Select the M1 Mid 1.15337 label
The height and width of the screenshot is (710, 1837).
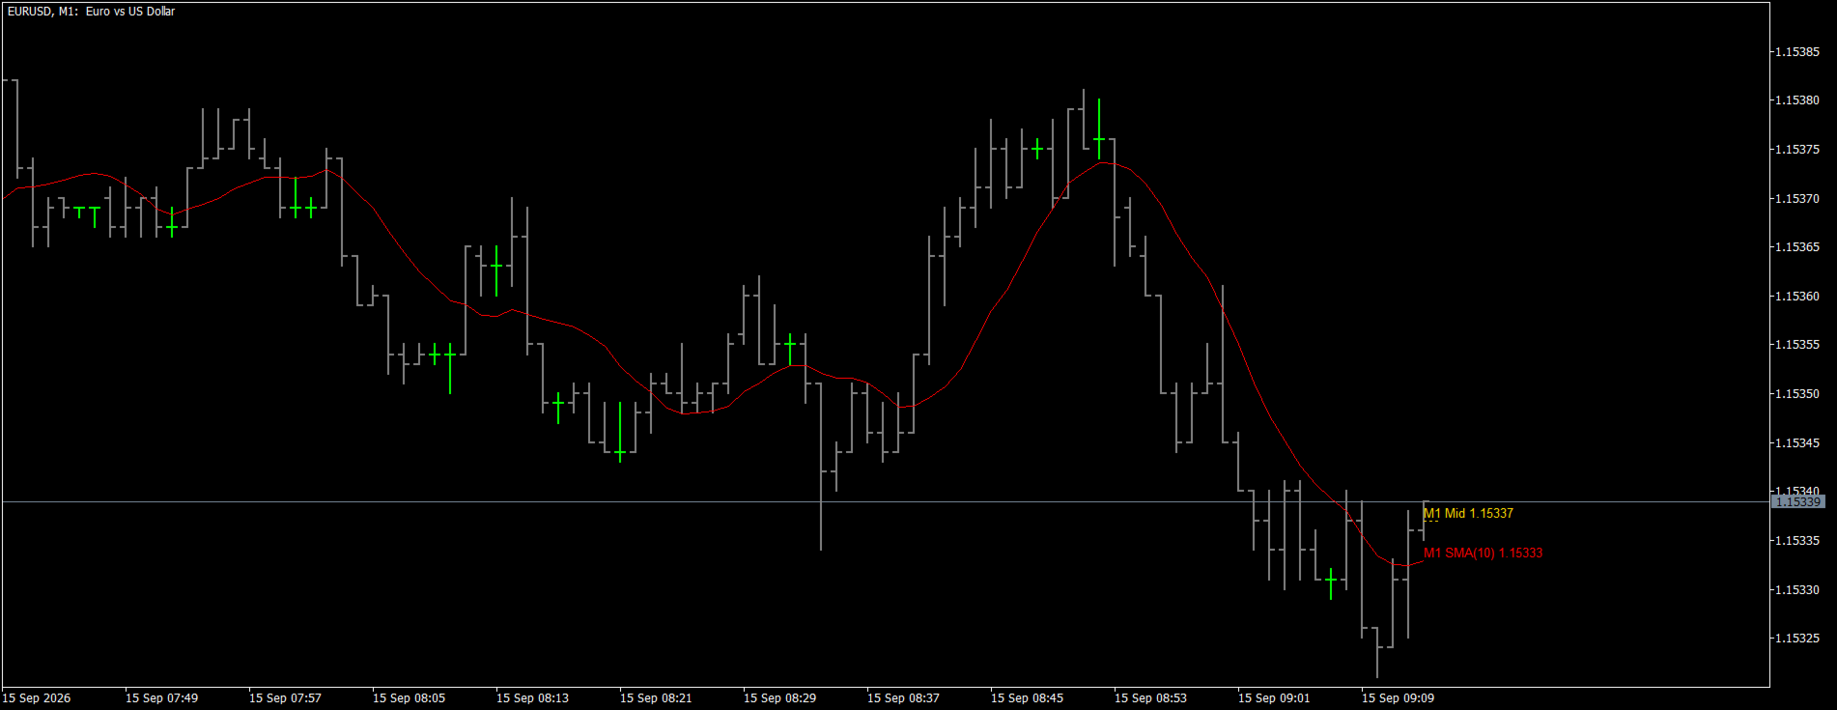coord(1468,513)
